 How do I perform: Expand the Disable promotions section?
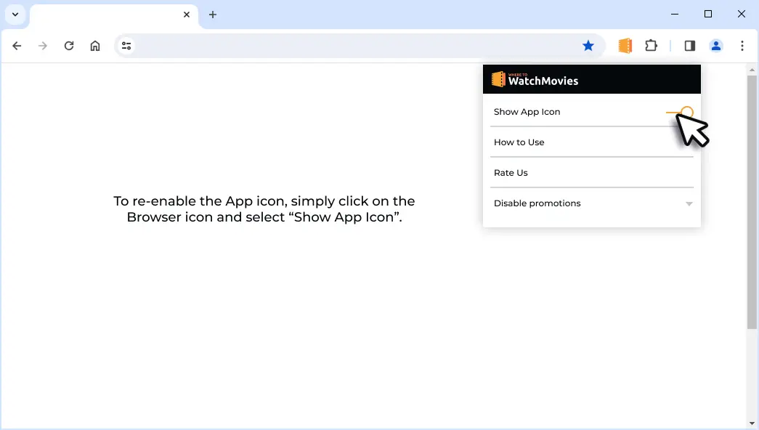pyautogui.click(x=689, y=203)
